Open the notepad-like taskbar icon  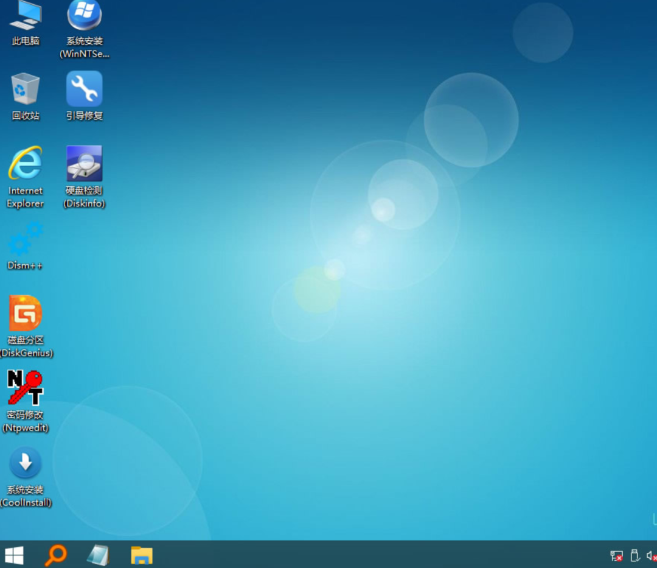point(99,555)
